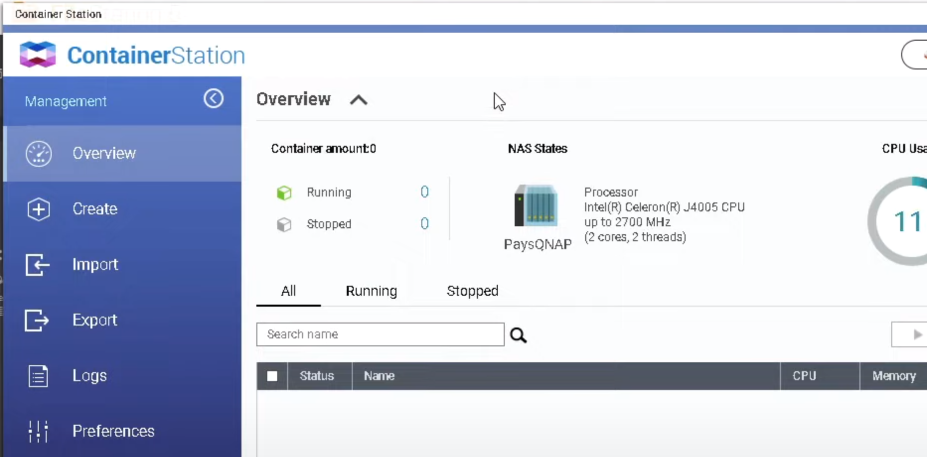Switch to the Running tab
Screen dimensions: 927x457
point(371,291)
